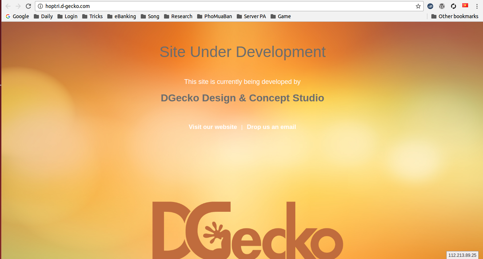
Task: Bookmark this page with the star icon
Action: [x=418, y=6]
